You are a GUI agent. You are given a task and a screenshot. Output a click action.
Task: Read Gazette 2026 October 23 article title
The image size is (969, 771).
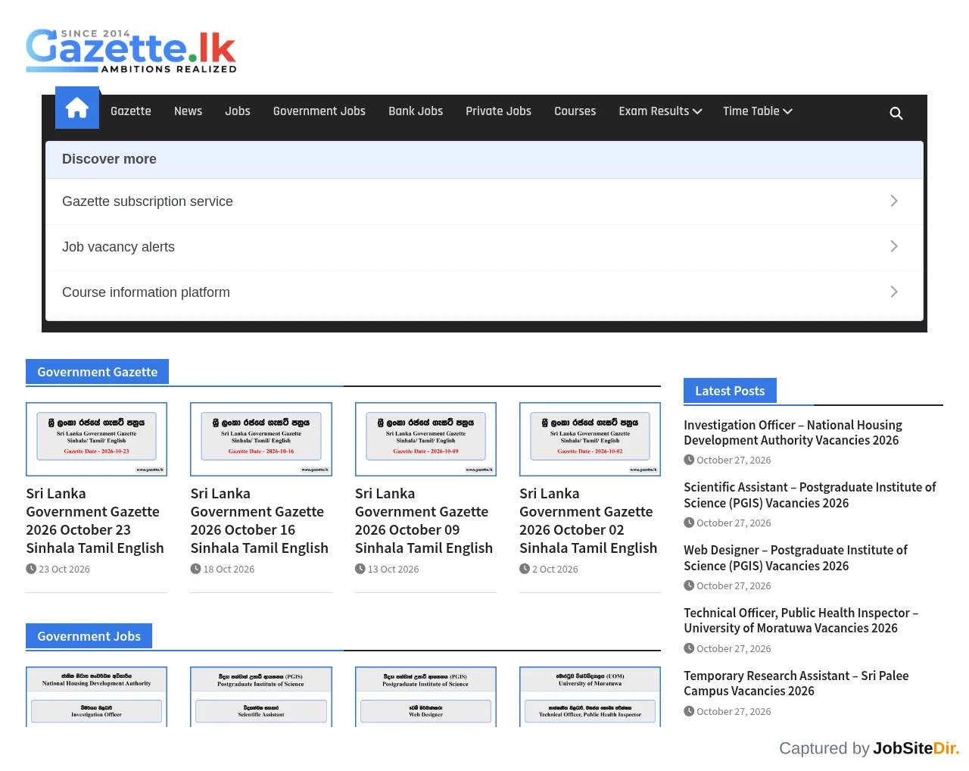pos(95,521)
